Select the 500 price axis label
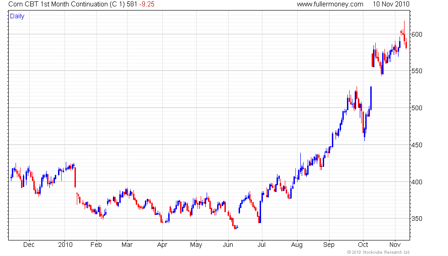This screenshot has width=448, height=256. coord(416,108)
